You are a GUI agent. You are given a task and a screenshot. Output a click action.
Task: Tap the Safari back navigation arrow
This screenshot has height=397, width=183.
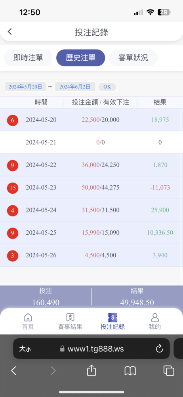pyautogui.click(x=13, y=371)
